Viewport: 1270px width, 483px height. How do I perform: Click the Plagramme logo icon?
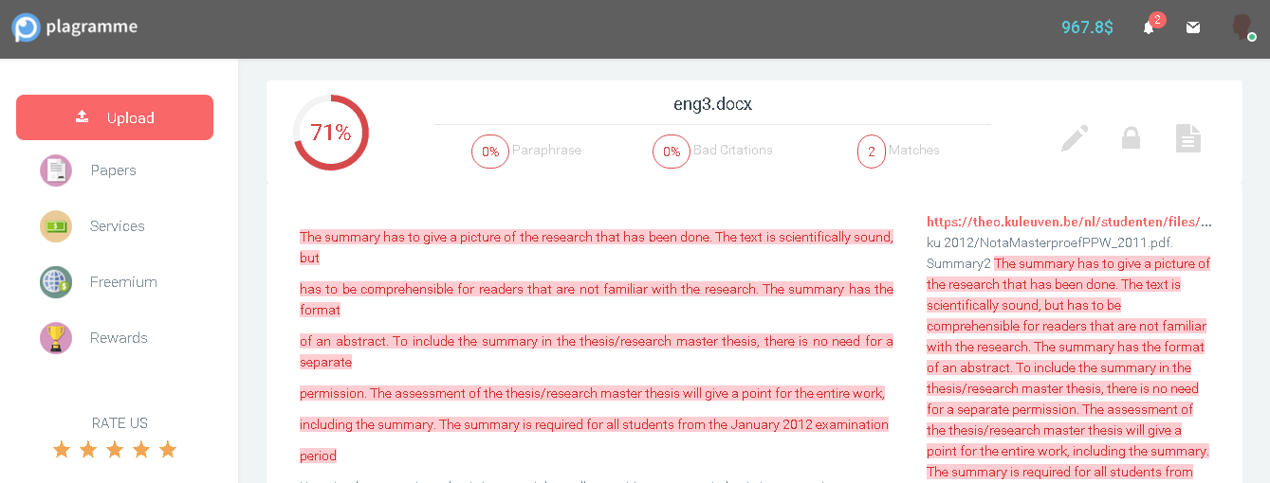(27, 27)
